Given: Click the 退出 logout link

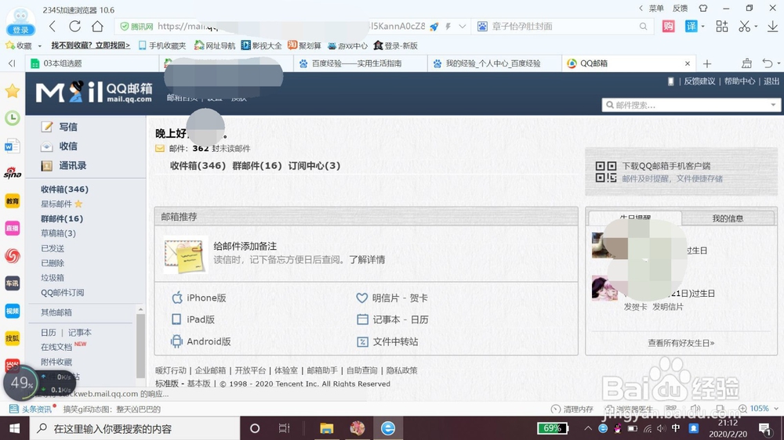Looking at the screenshot, I should (x=771, y=81).
